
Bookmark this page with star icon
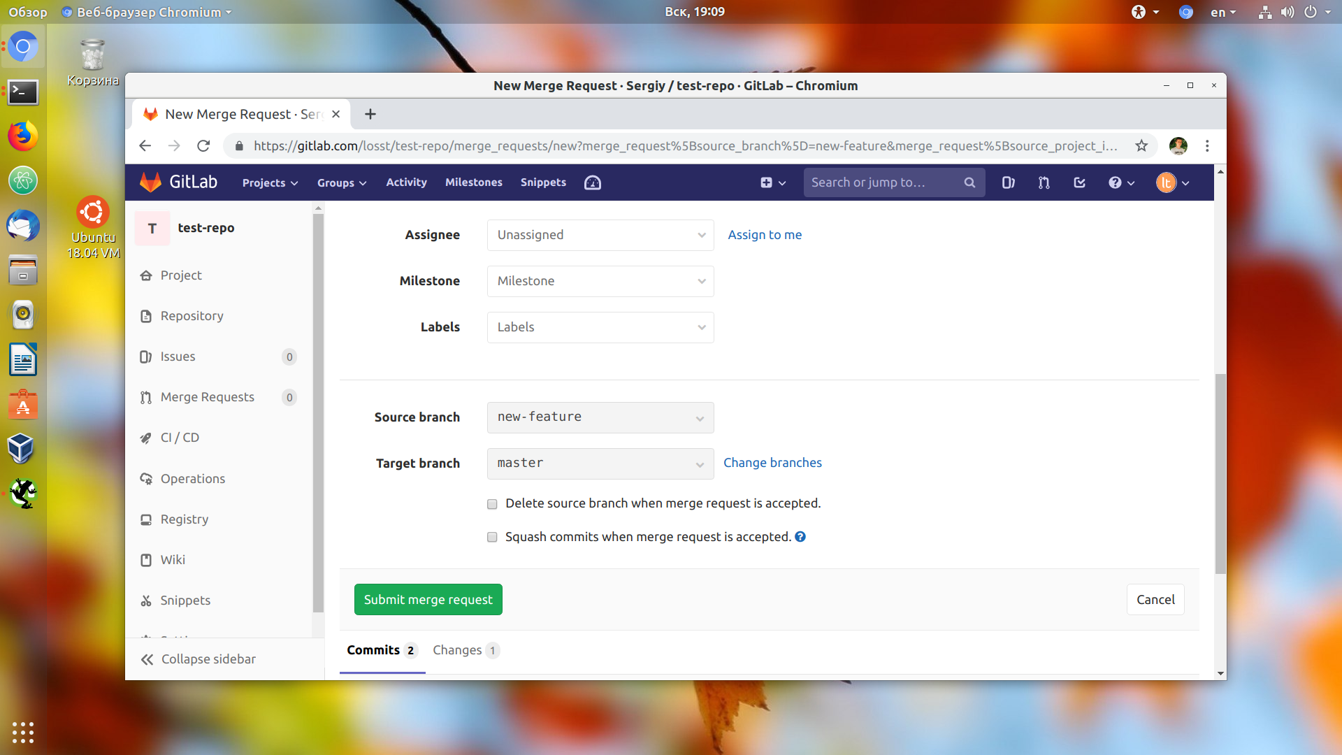1141,145
